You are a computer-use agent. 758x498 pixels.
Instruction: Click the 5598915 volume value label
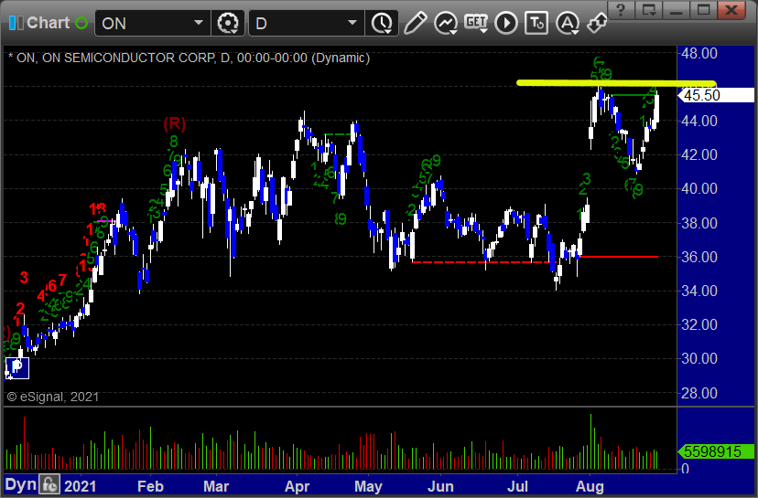pyautogui.click(x=716, y=451)
